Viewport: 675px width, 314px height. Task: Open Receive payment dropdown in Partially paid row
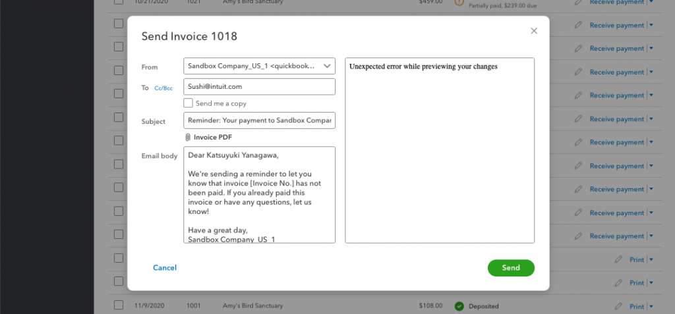pos(651,2)
